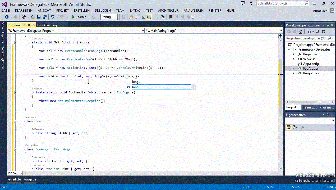Image resolution: width=336 pixels, height=190 pixels.
Task: Open the Server-Explorer side tab
Action: pyautogui.click(x=3, y=33)
